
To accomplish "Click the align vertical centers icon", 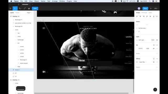I will 150,16.
